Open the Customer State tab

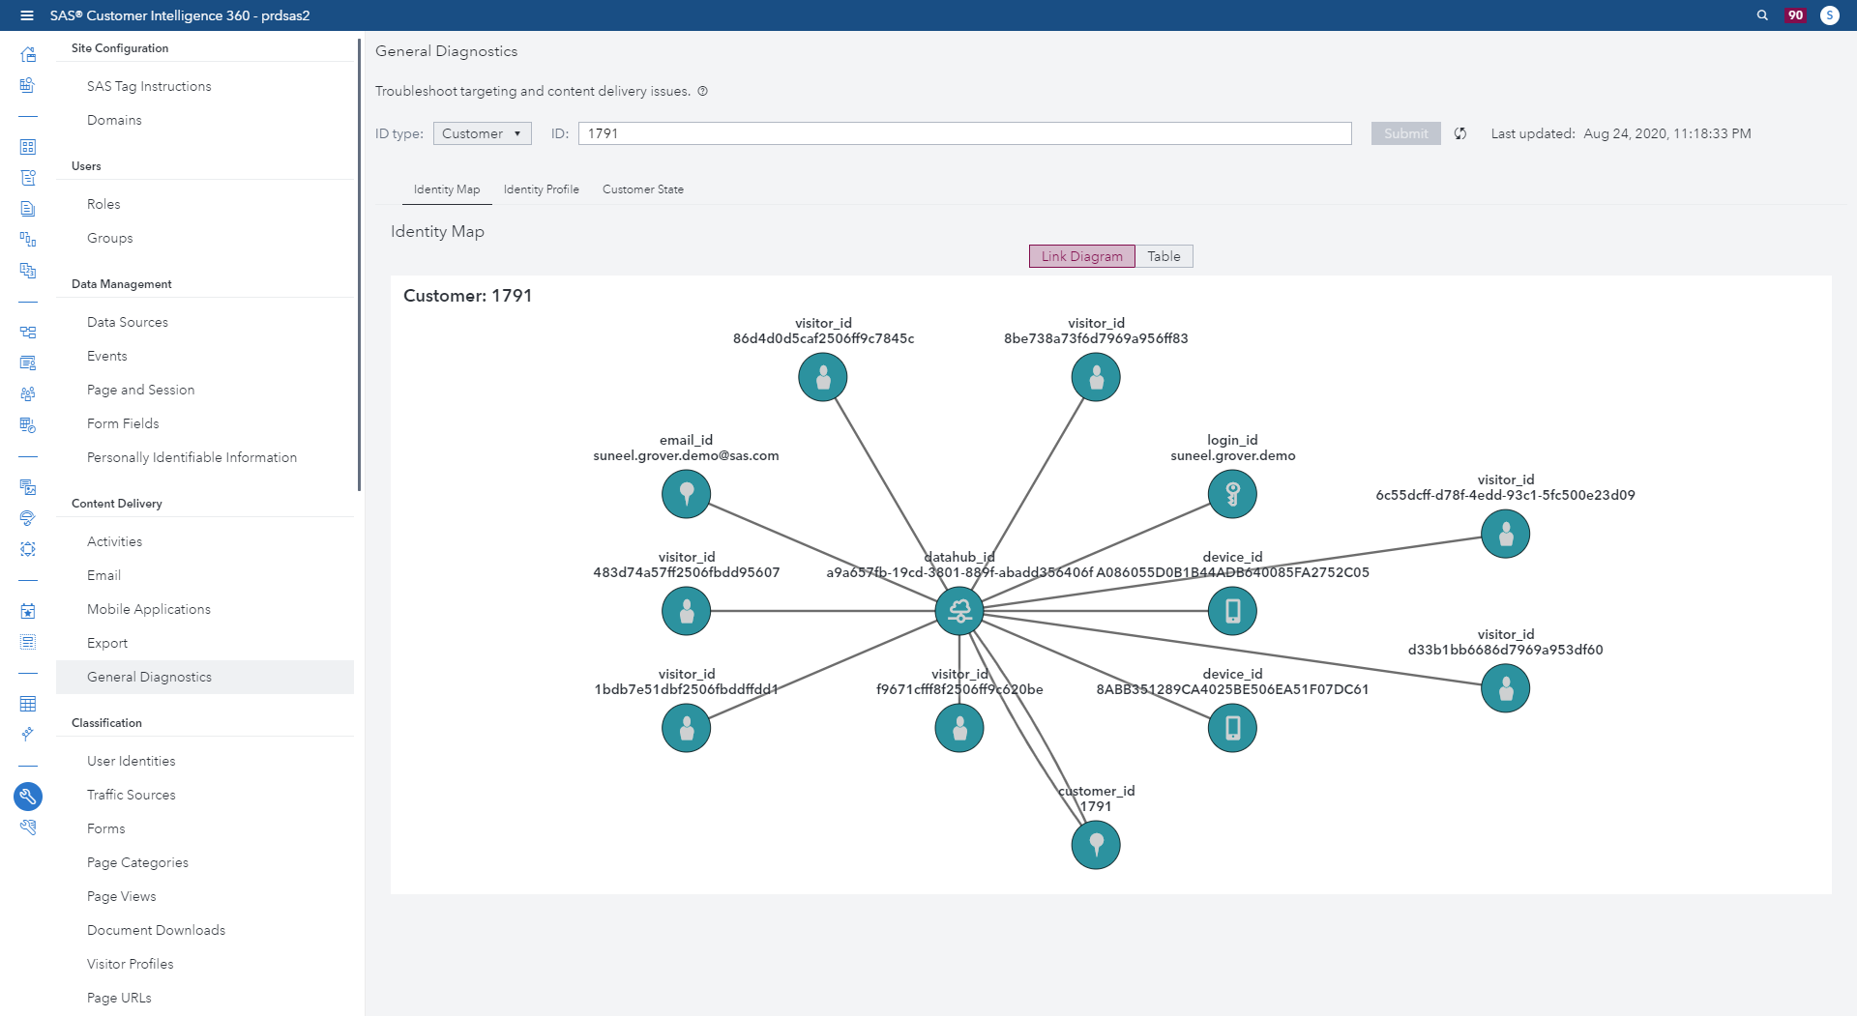(x=642, y=189)
